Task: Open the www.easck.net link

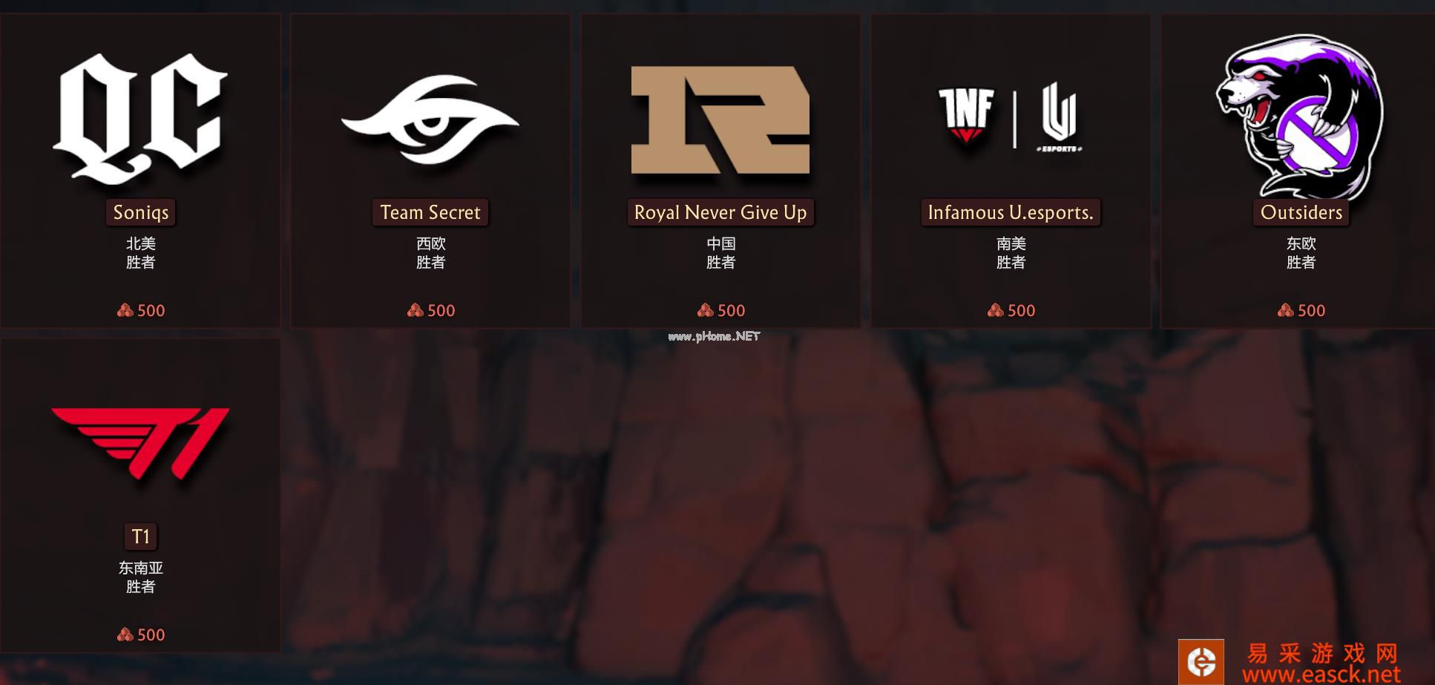Action: point(1321,675)
